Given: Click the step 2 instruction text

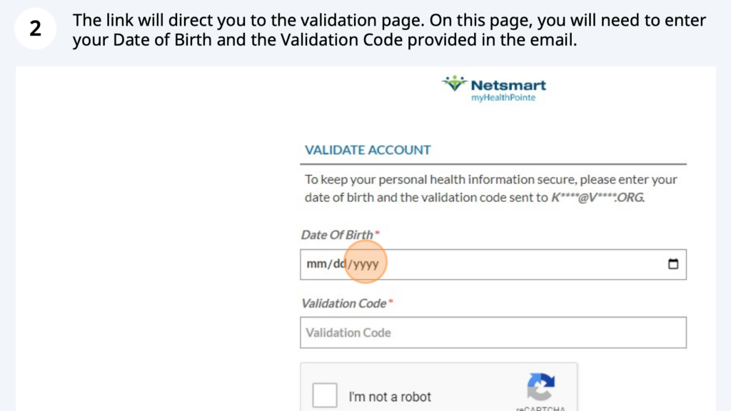Looking at the screenshot, I should tap(389, 30).
